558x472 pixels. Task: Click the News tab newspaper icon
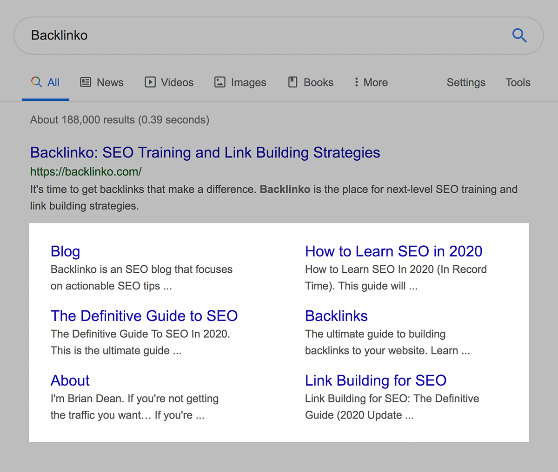coord(86,82)
